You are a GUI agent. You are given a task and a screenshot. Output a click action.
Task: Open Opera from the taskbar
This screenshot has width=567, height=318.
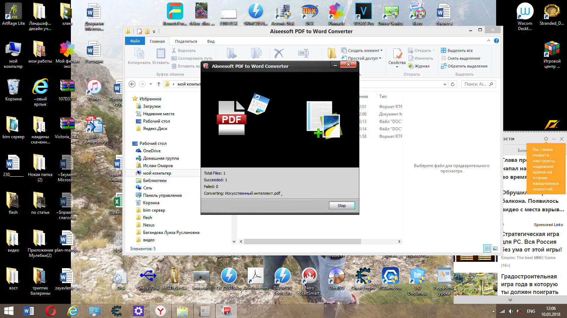[51, 311]
